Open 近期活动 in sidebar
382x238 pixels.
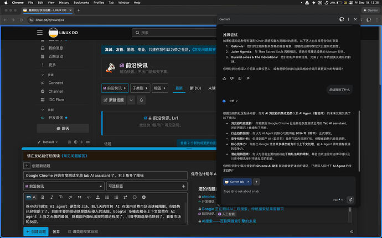pos(55,56)
